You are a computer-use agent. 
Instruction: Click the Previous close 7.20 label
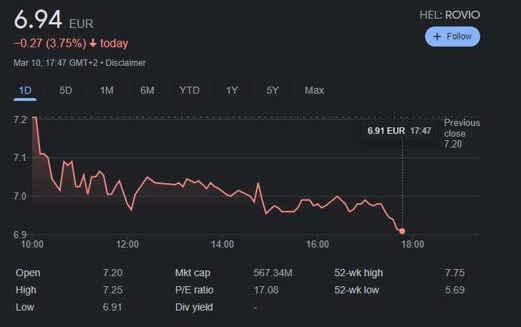click(x=462, y=133)
